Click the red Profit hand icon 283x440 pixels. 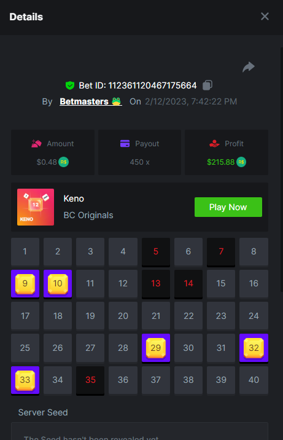pos(214,143)
